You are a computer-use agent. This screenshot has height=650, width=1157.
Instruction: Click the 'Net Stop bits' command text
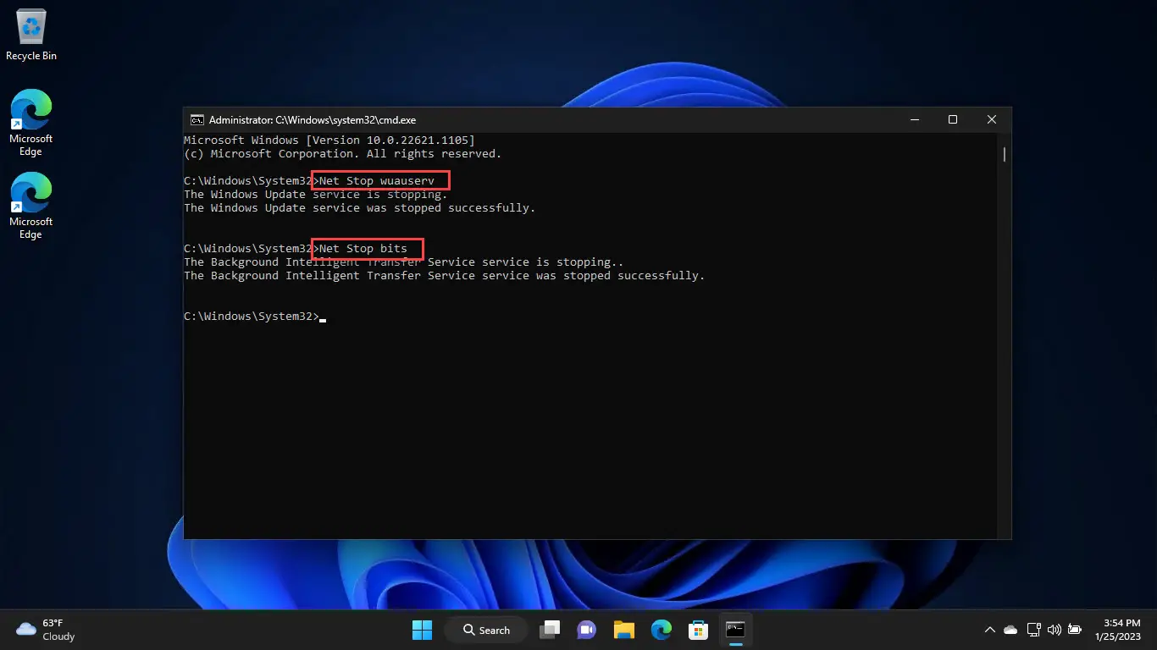pyautogui.click(x=363, y=248)
